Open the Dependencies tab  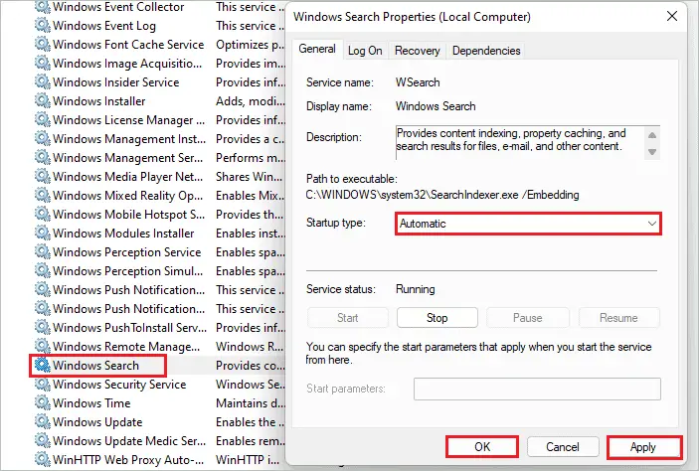point(486,51)
